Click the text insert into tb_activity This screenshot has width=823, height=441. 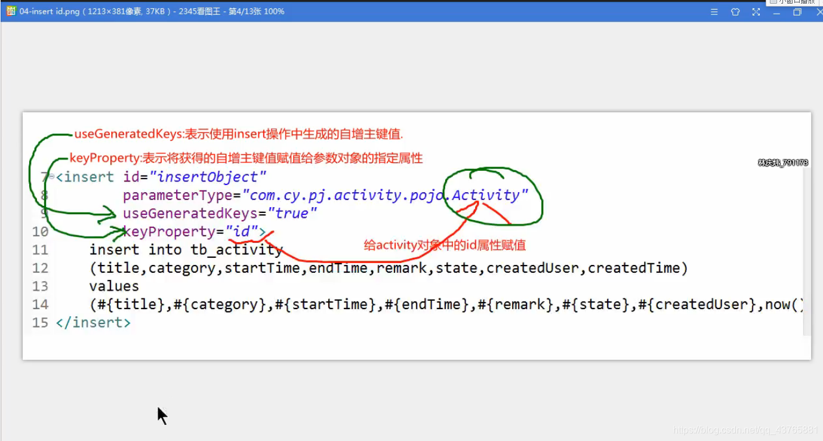click(186, 249)
